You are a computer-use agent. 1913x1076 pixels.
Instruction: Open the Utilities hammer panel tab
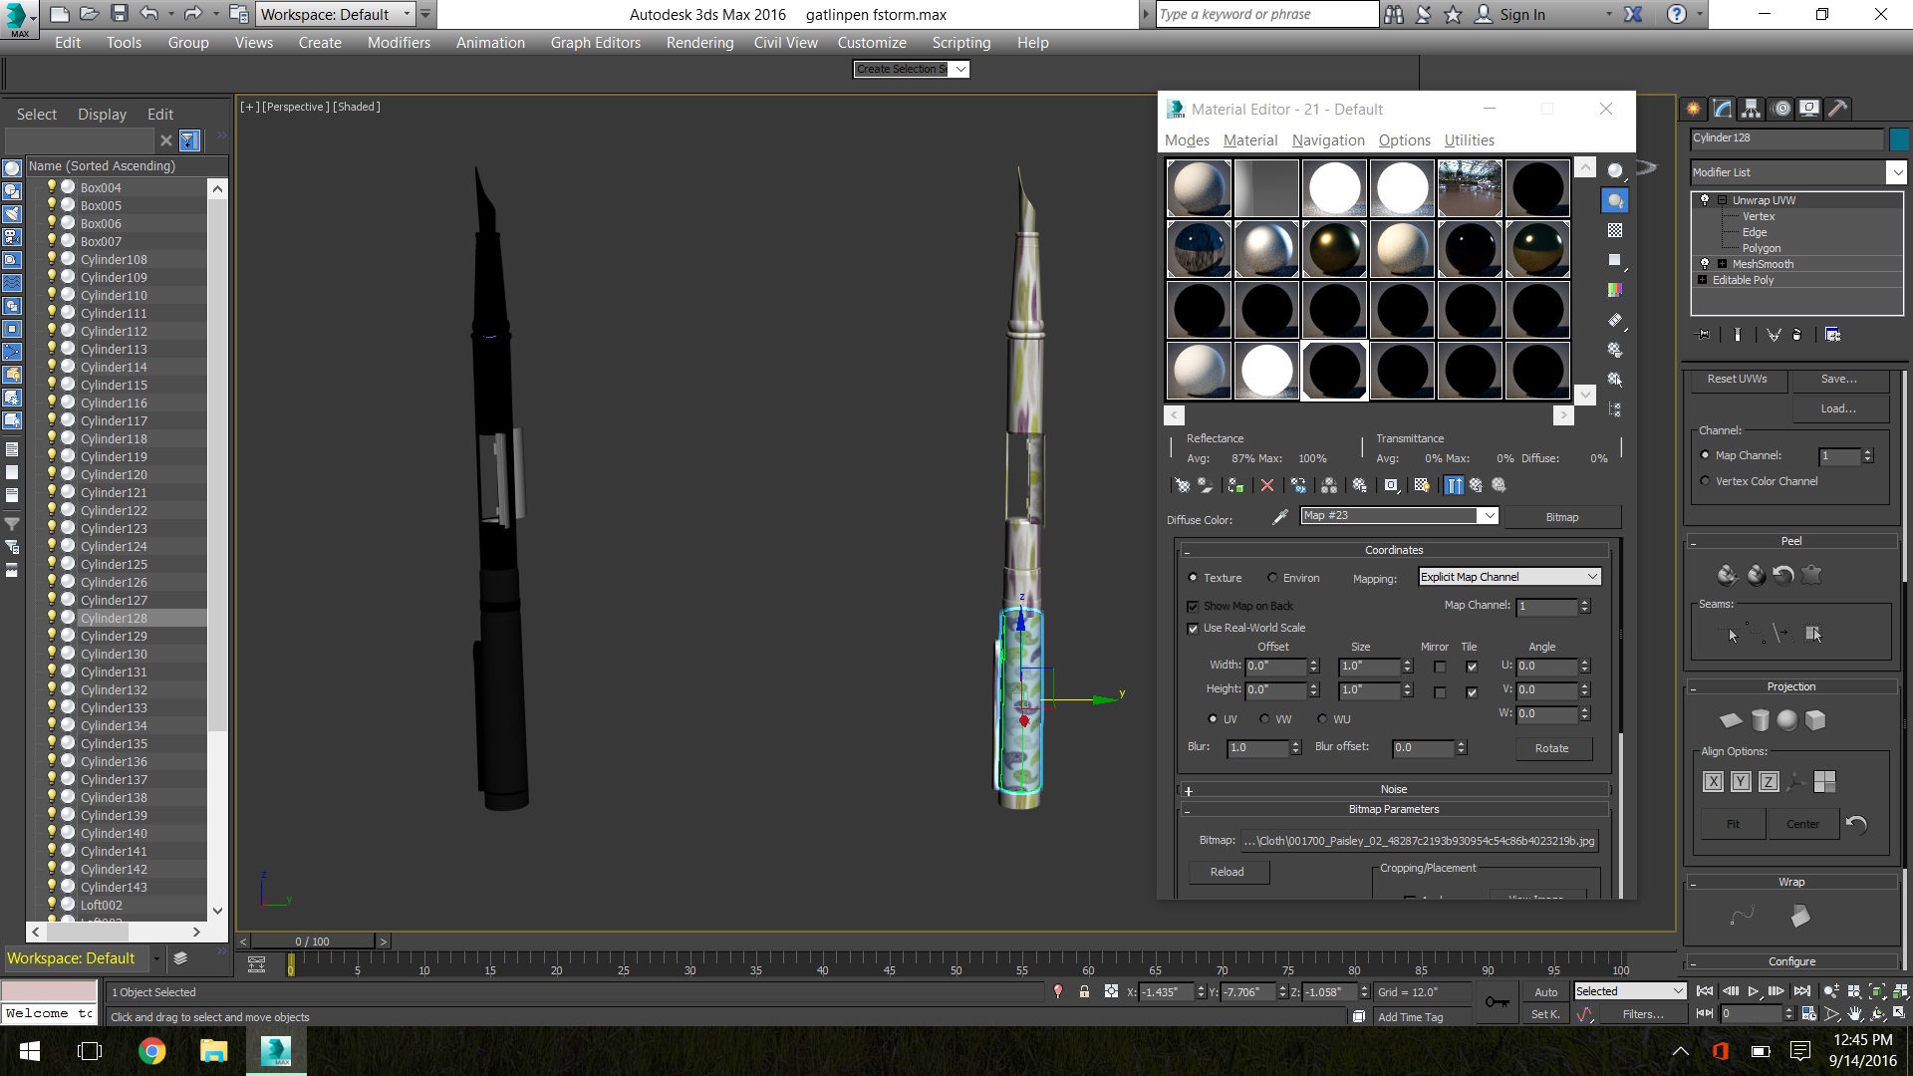point(1838,109)
